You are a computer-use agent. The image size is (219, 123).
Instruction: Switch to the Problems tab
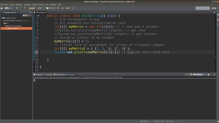pos(38,75)
